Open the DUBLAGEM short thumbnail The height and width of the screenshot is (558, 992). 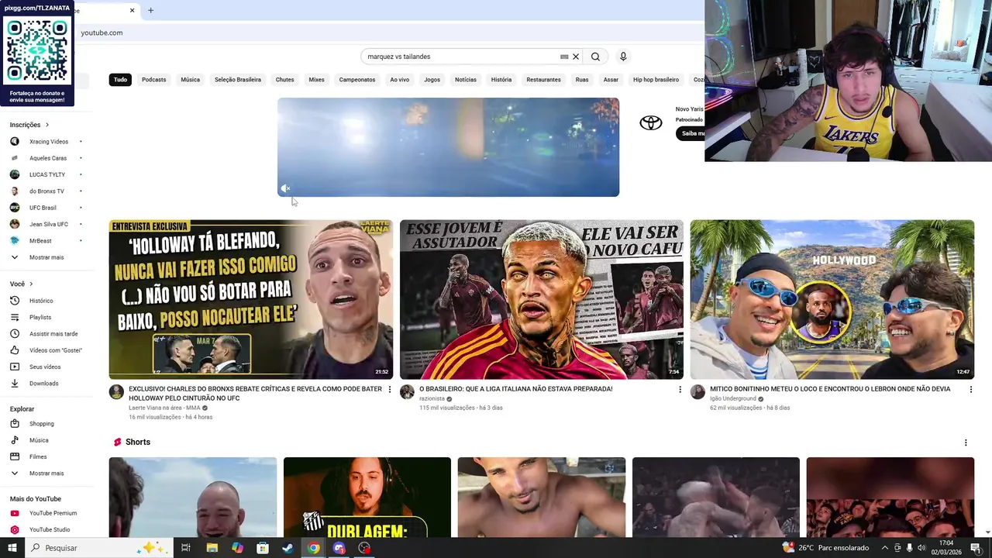point(367,497)
